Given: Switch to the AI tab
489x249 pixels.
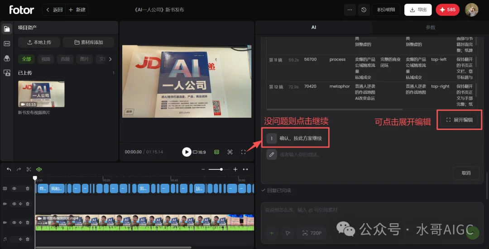Looking at the screenshot, I should [x=314, y=27].
